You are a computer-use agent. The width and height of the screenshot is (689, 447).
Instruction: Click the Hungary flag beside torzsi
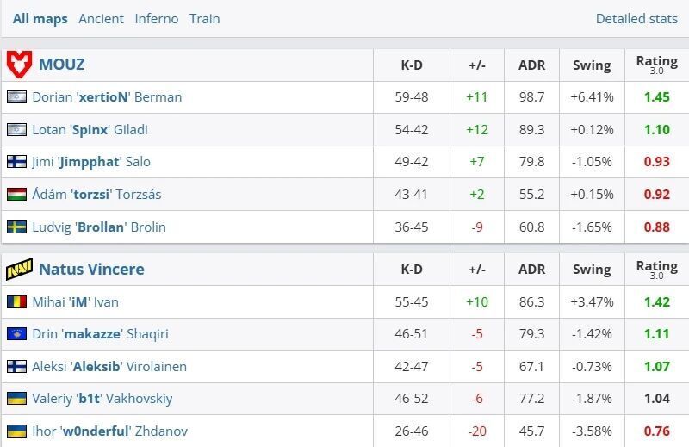16,195
